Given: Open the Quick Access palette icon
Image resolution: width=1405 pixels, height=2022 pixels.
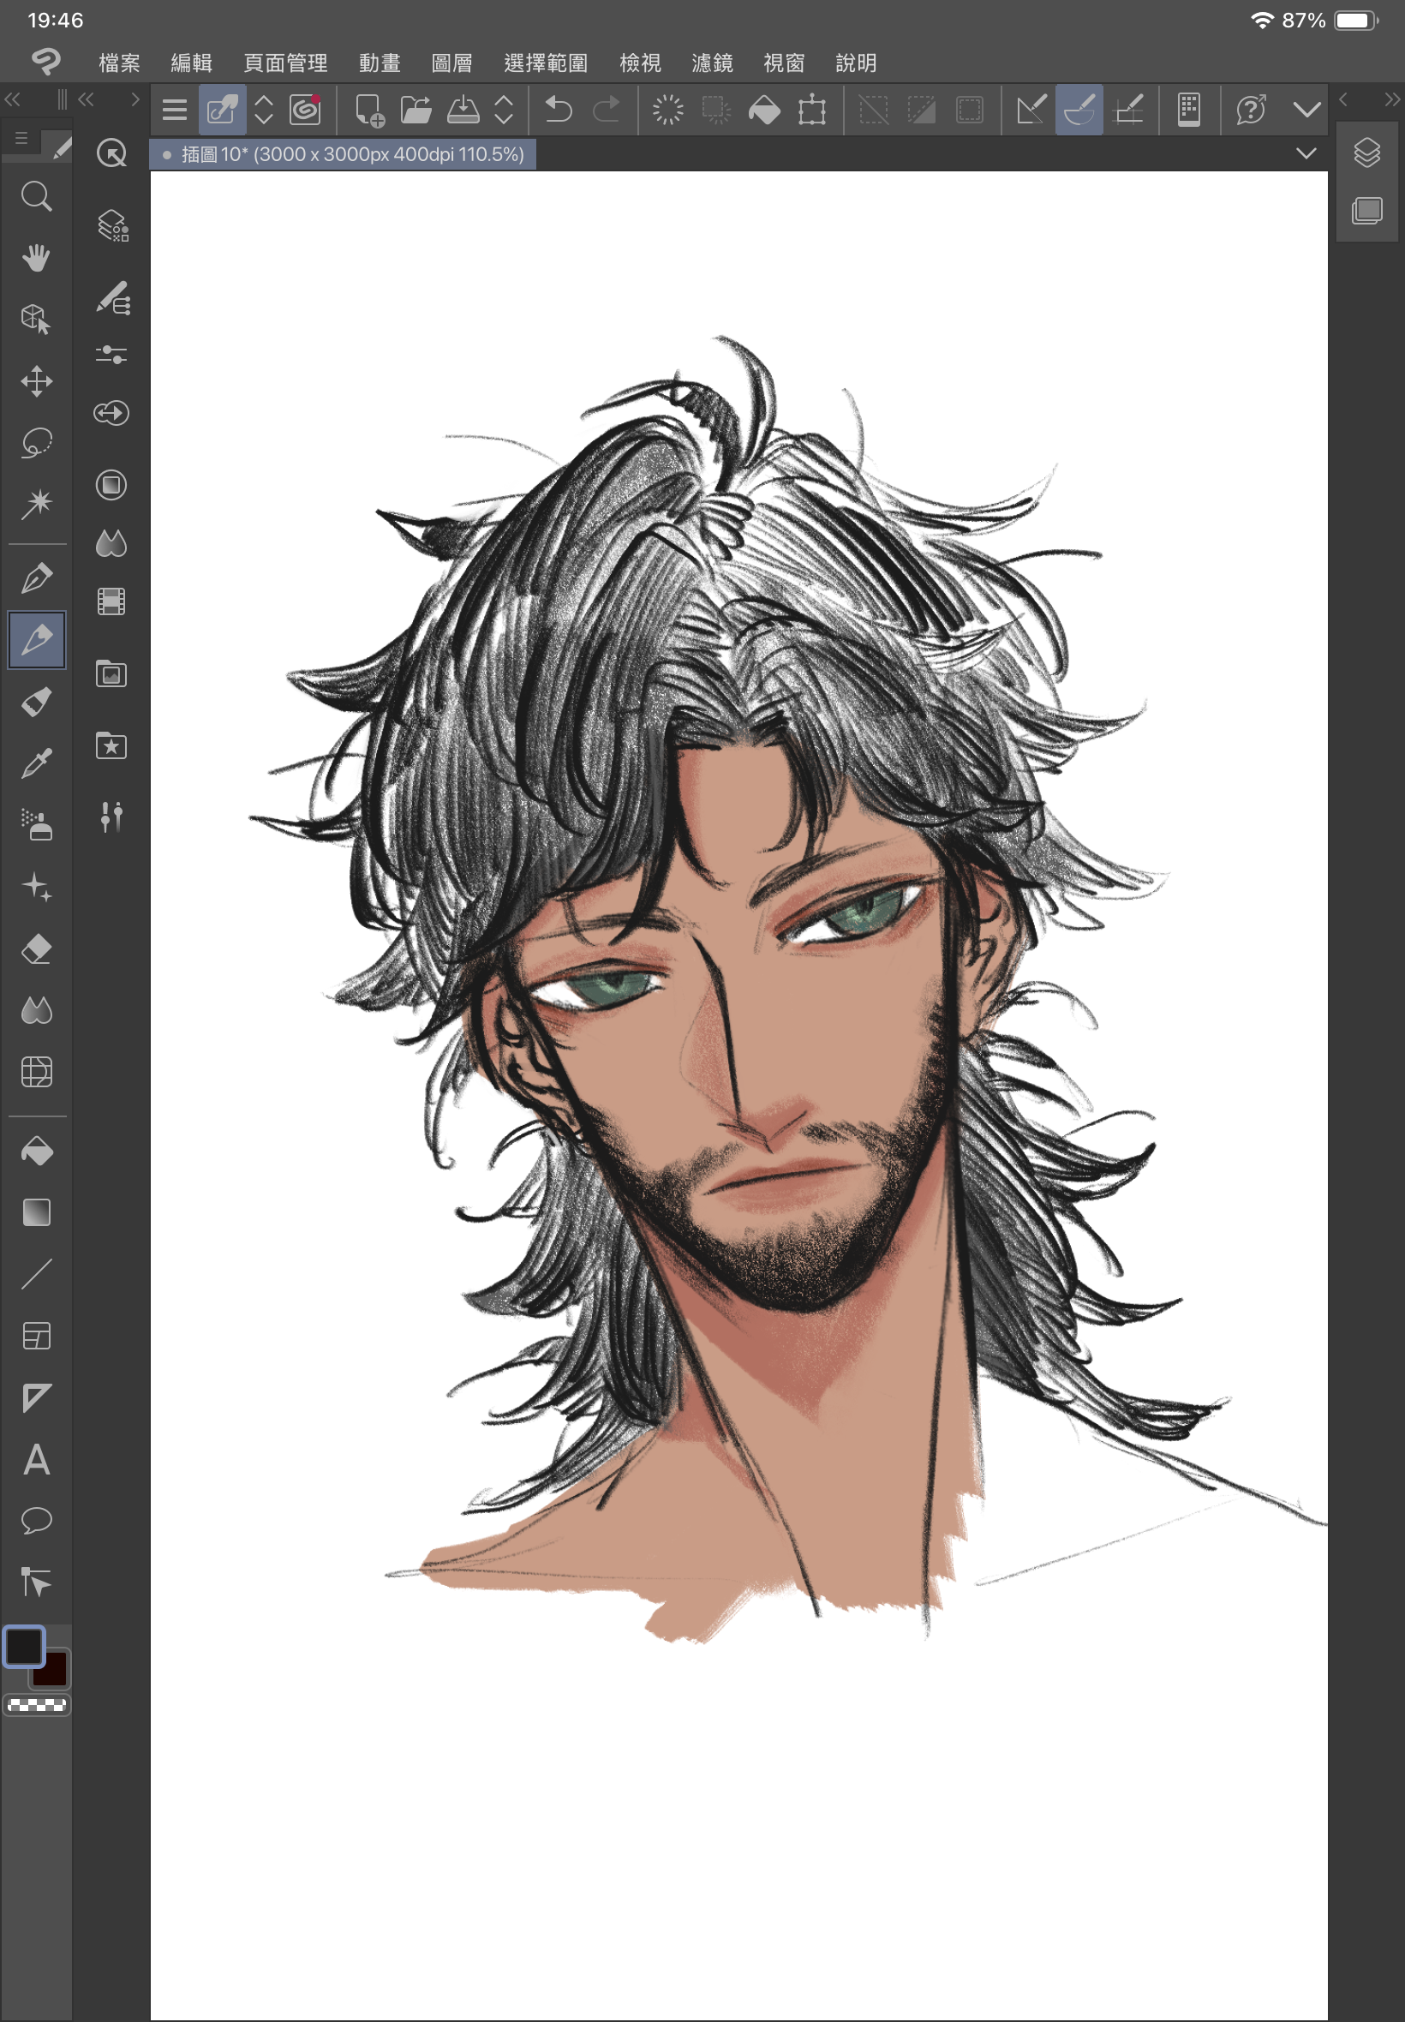Looking at the screenshot, I should tap(111, 154).
